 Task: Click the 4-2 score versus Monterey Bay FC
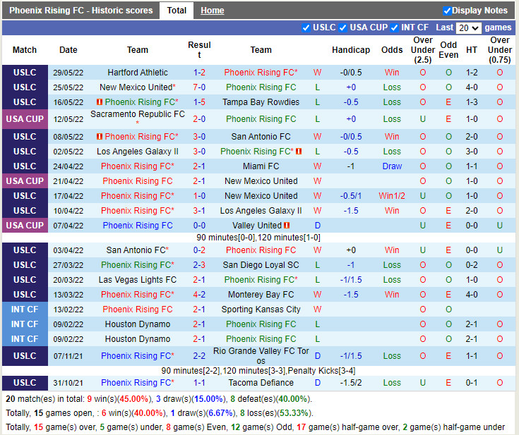(199, 295)
